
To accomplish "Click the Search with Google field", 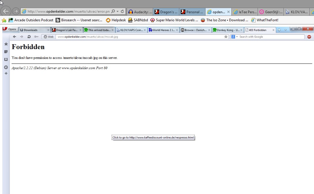I will 271,37.
